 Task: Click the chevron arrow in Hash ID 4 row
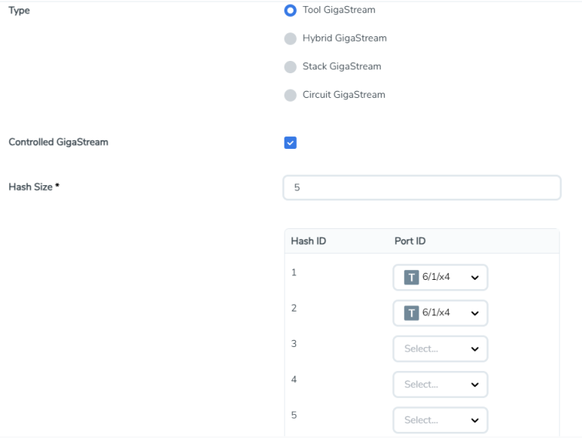click(474, 384)
